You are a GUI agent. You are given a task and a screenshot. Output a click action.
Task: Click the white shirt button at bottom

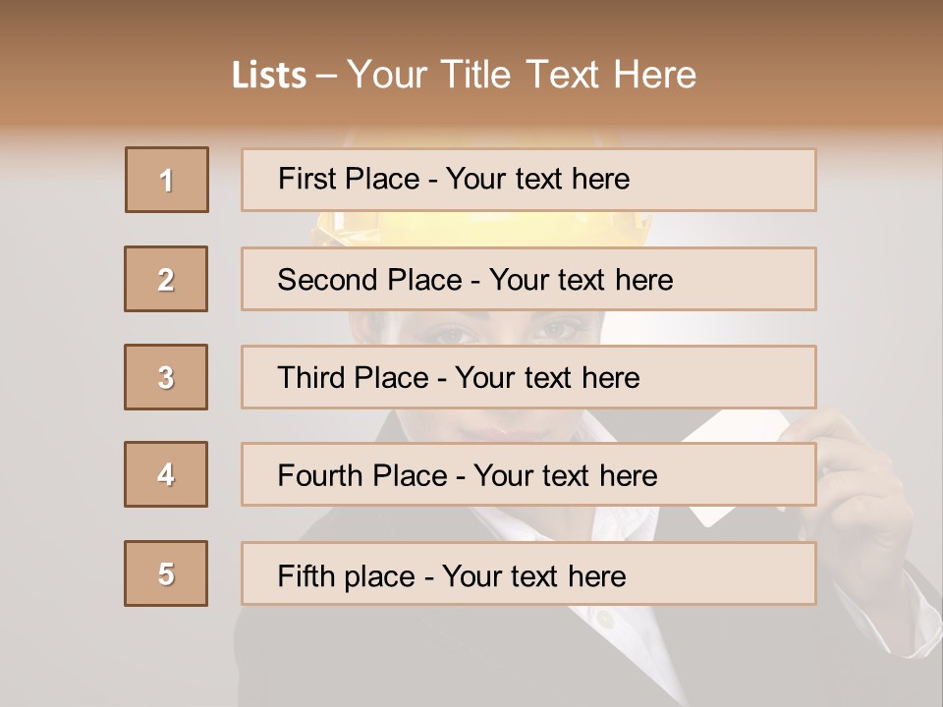[x=606, y=620]
